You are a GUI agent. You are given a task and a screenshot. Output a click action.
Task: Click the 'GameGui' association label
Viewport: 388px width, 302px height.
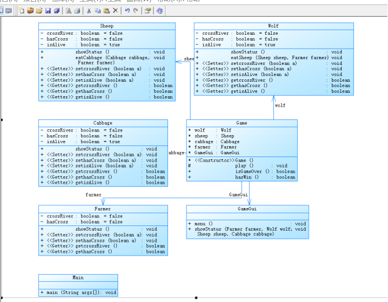pyautogui.click(x=238, y=195)
